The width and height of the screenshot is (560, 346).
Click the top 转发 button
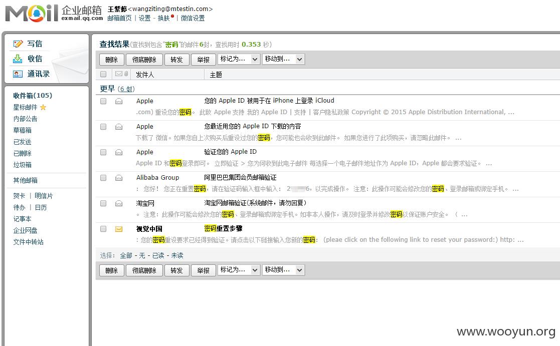tap(176, 60)
